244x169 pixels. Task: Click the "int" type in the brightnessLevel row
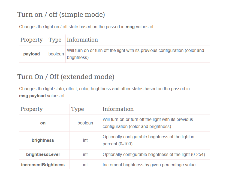[x=85, y=155]
